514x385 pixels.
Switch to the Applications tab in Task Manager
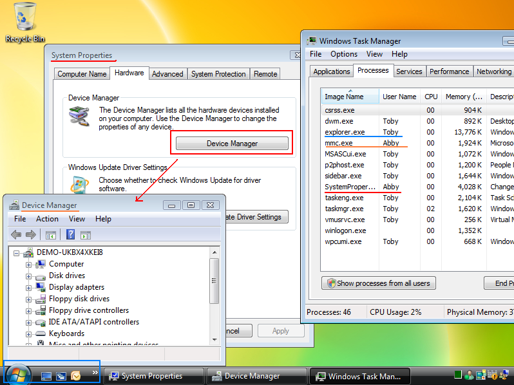point(332,71)
